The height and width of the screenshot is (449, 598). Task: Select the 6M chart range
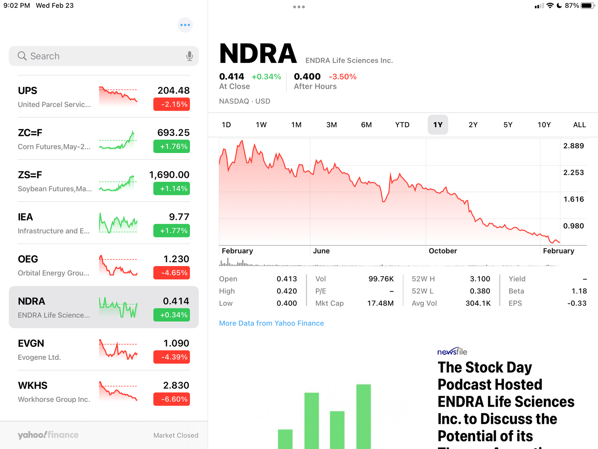point(366,125)
